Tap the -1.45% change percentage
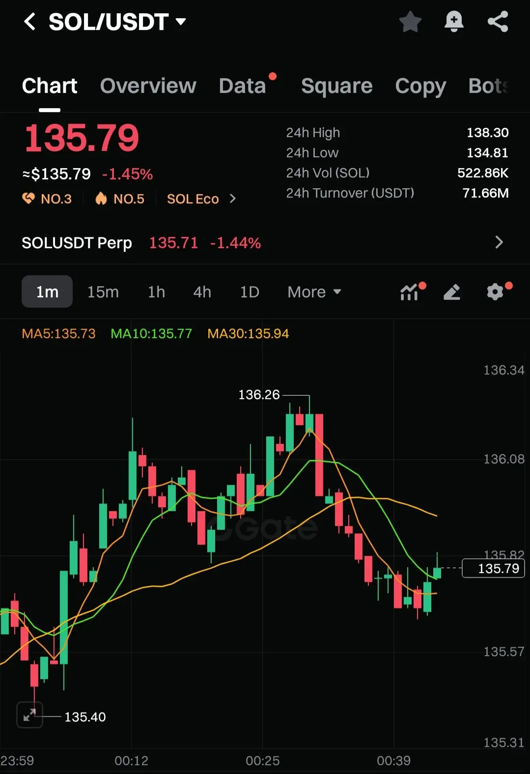This screenshot has width=530, height=774. tap(127, 174)
